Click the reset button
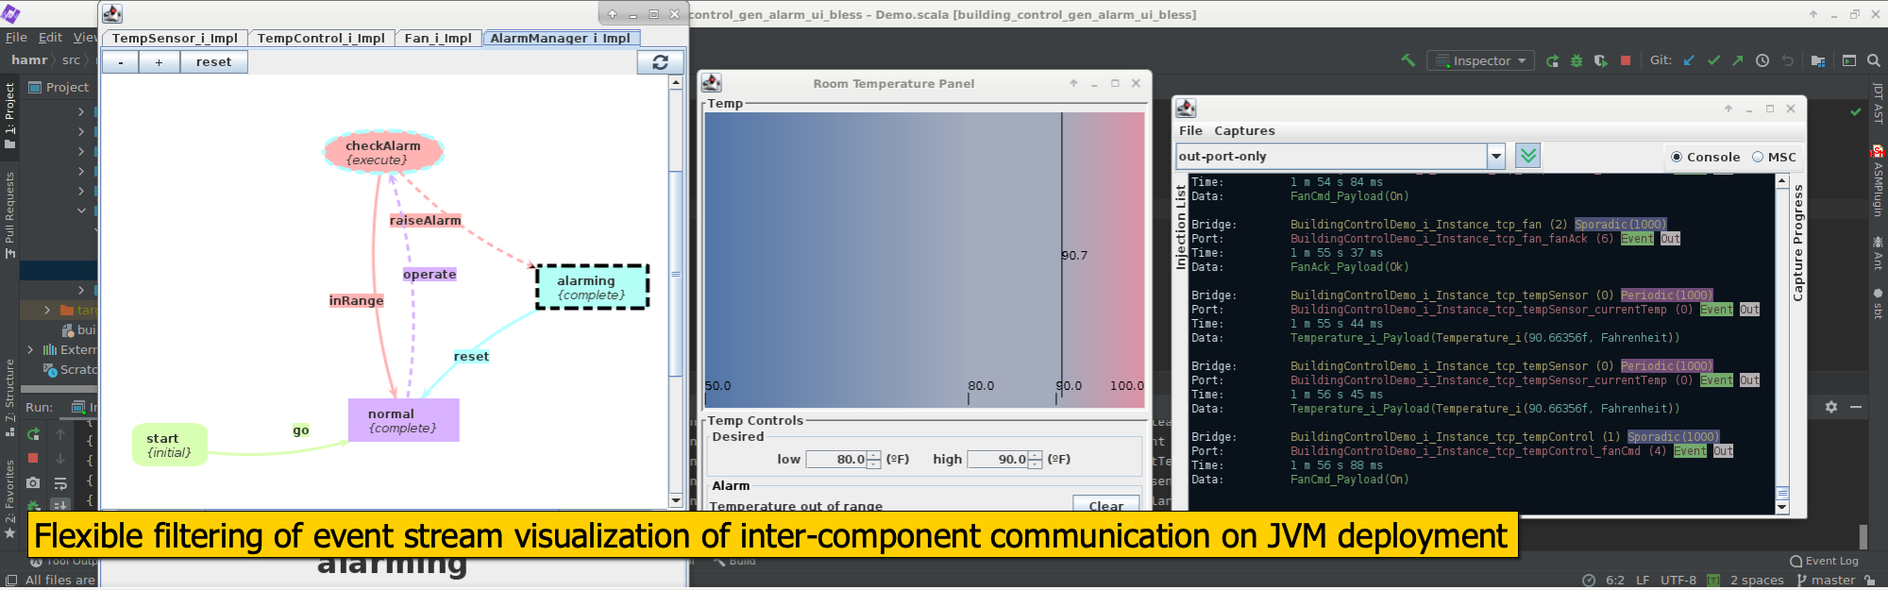Image resolution: width=1888 pixels, height=590 pixels. [213, 62]
